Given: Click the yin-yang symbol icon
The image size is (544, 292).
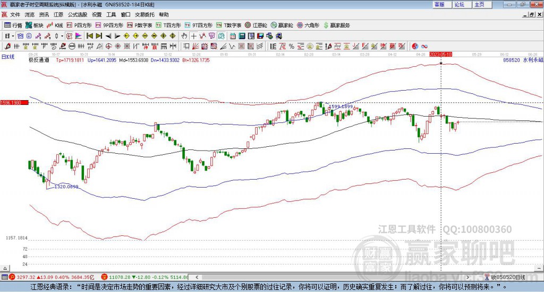Looking at the screenshot, I should pos(415,46).
